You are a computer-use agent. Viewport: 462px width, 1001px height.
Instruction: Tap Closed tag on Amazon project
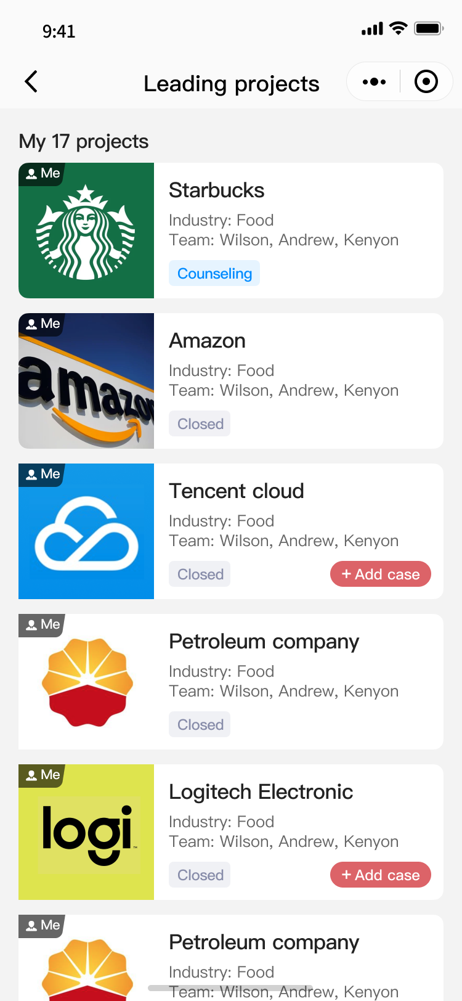point(200,423)
